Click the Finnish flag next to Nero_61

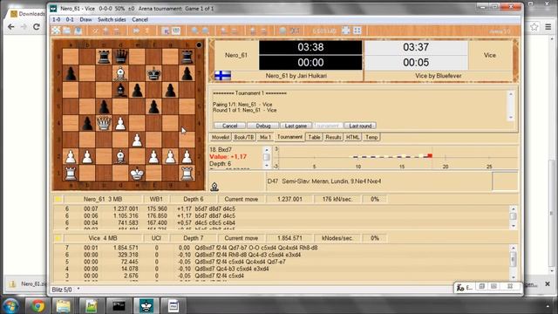223,76
